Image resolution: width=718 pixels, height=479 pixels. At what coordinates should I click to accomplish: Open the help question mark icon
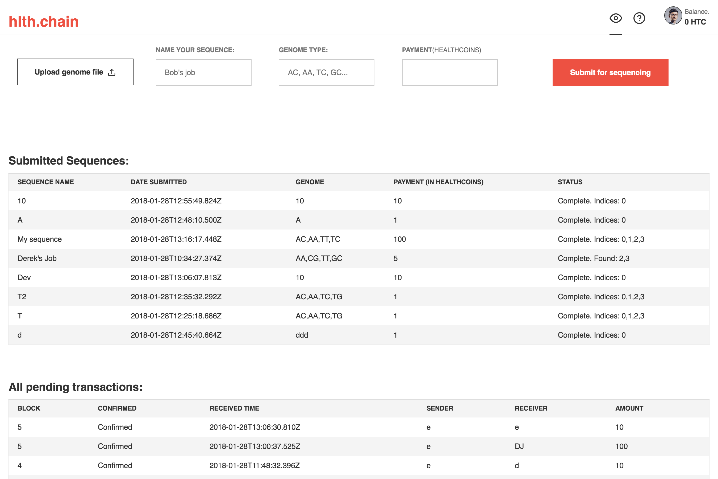tap(639, 18)
